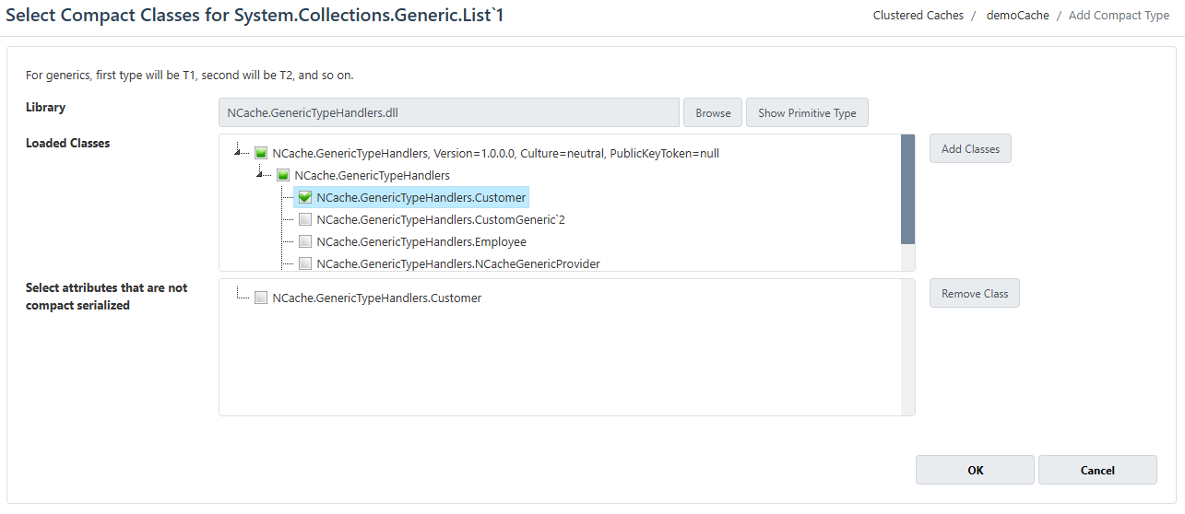Click the Library label

(45, 107)
